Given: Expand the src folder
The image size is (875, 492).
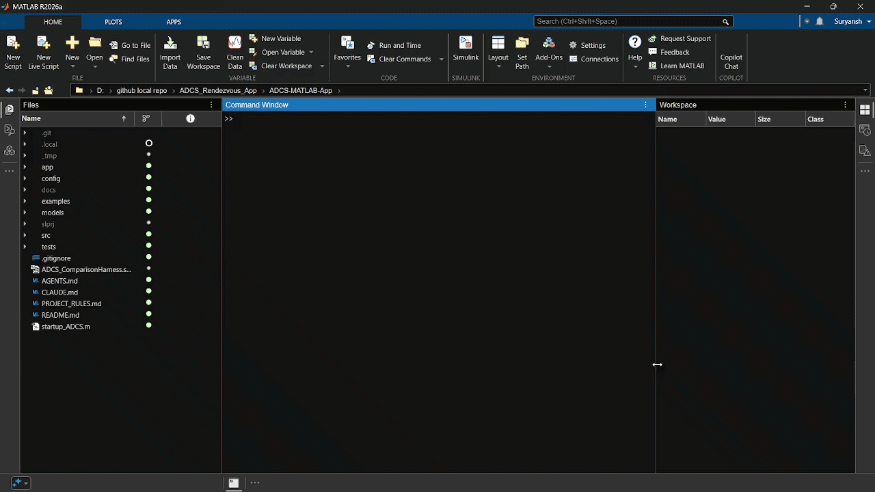Looking at the screenshot, I should point(25,235).
